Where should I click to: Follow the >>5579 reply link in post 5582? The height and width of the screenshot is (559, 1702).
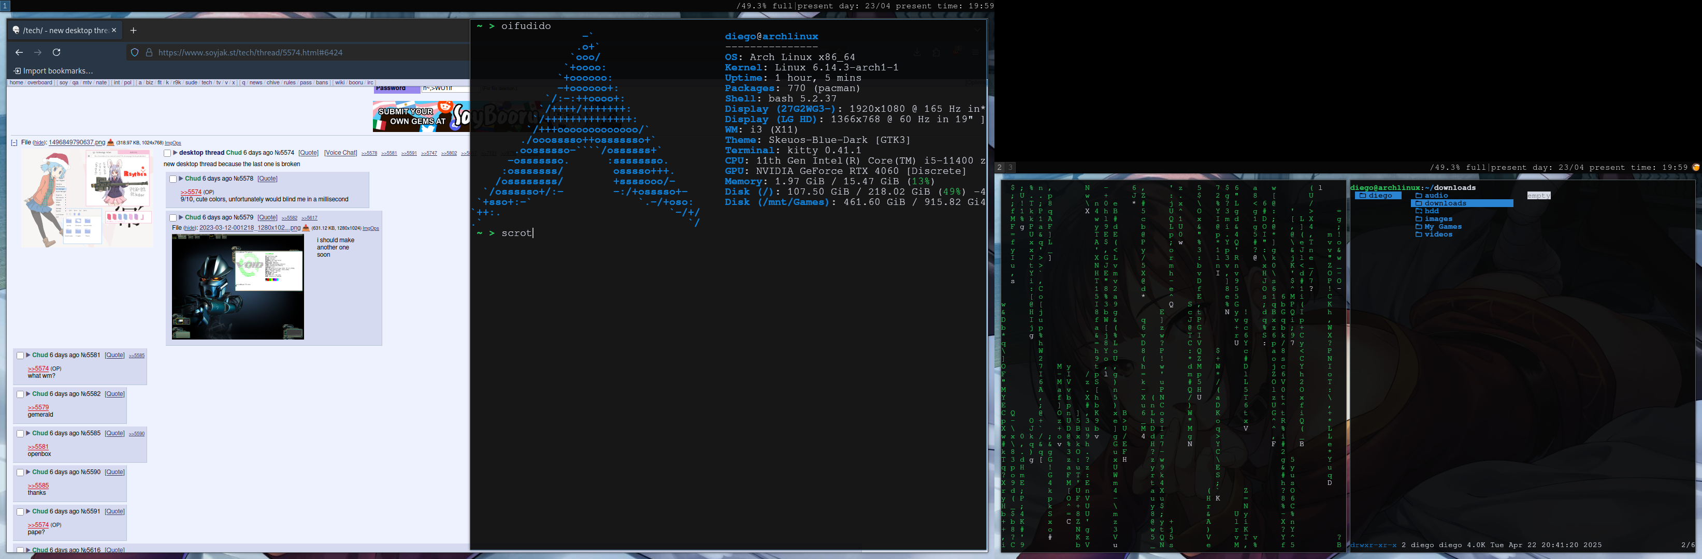click(x=38, y=407)
